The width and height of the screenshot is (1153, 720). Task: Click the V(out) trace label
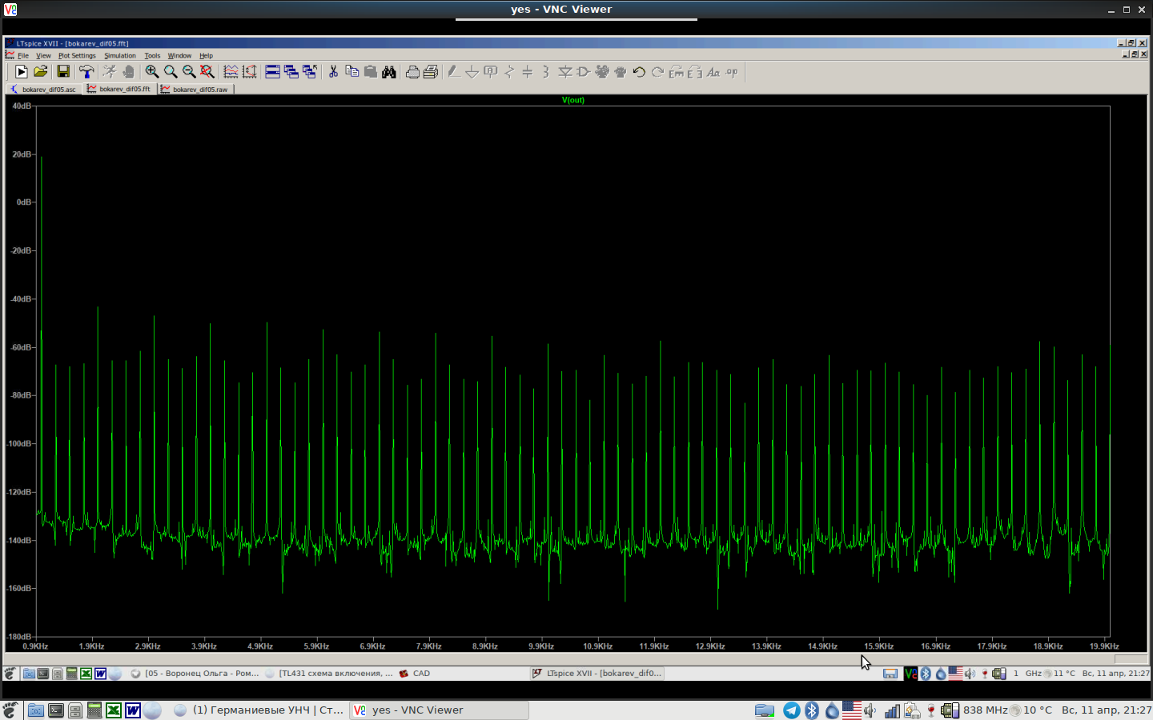pyautogui.click(x=573, y=100)
